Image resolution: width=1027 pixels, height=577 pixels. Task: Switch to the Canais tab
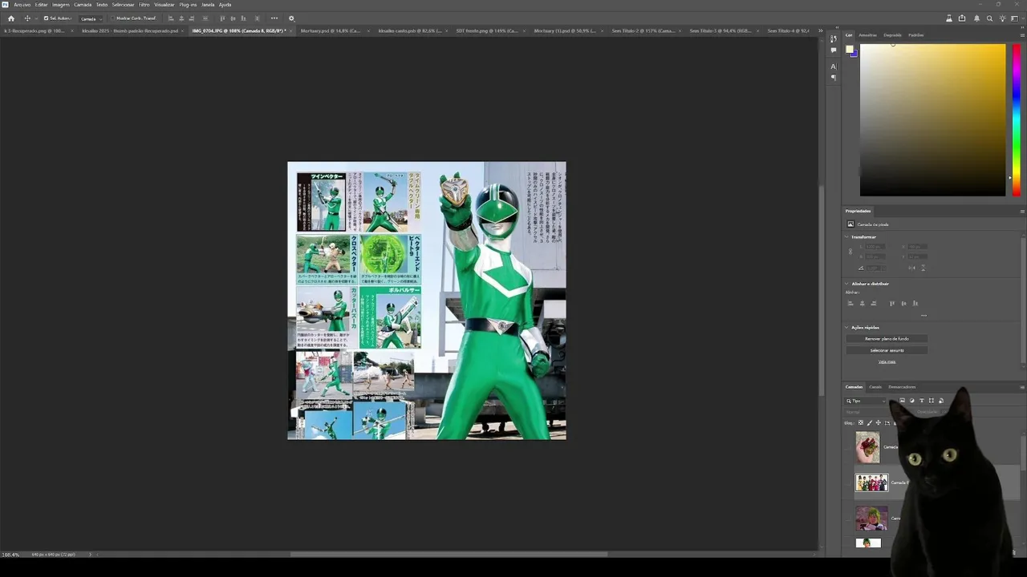875,387
